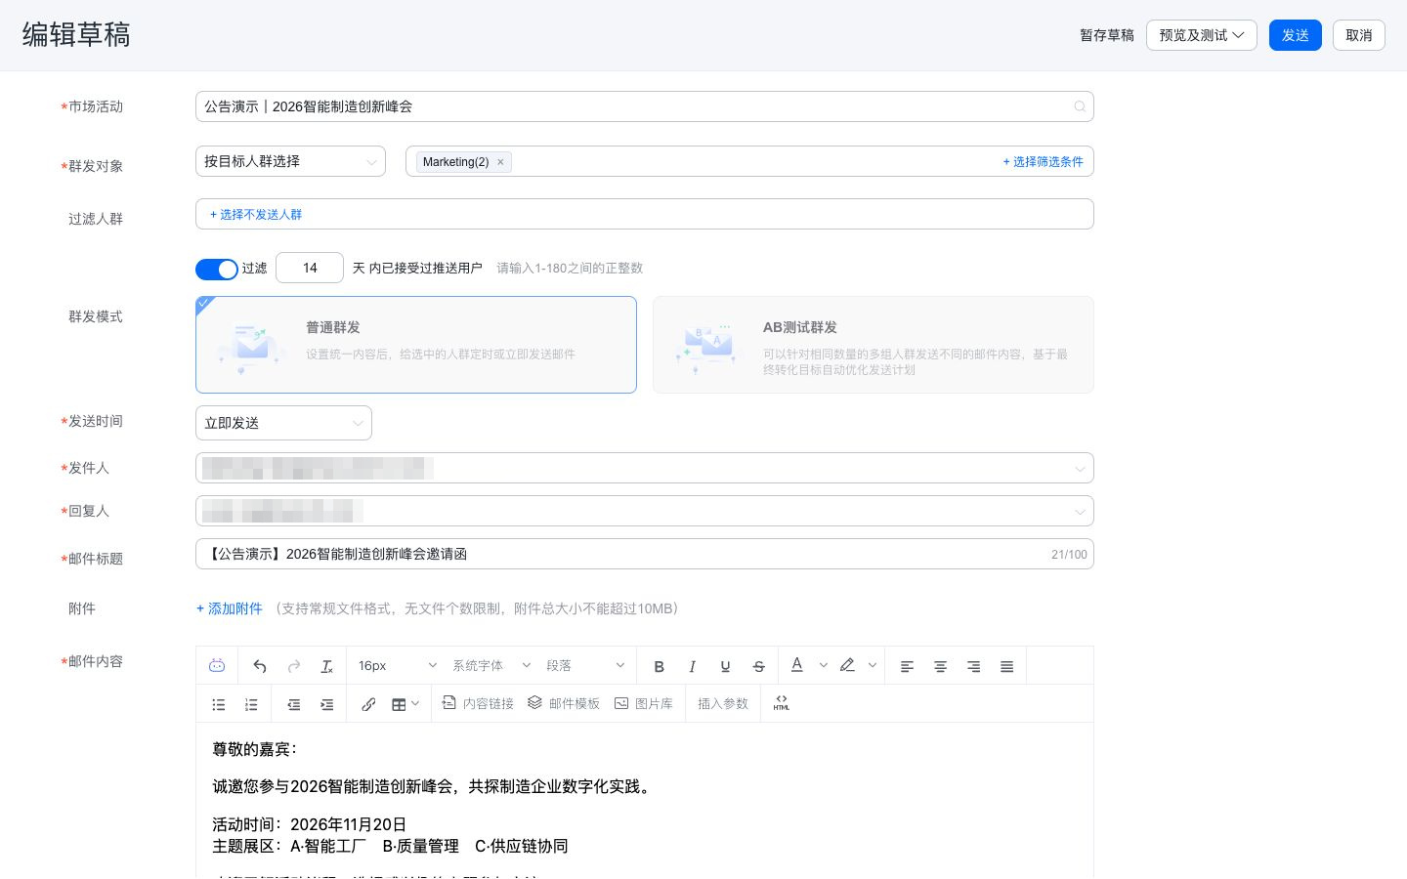
Task: Increase paragraph indent
Action: (x=327, y=704)
